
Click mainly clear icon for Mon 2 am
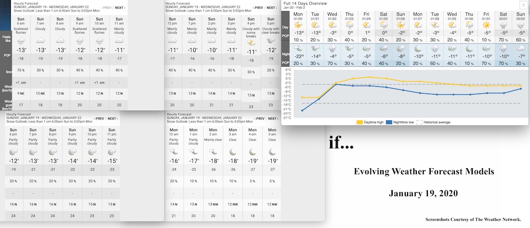point(213,152)
